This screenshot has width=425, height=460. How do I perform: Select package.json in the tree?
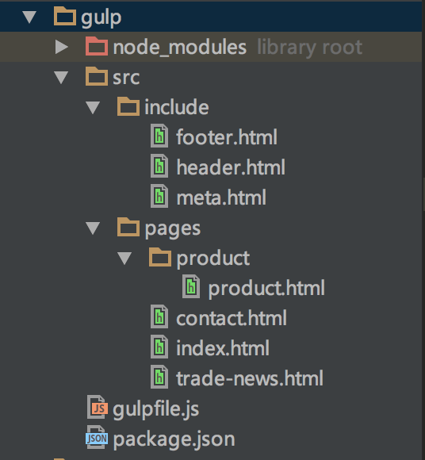click(174, 440)
